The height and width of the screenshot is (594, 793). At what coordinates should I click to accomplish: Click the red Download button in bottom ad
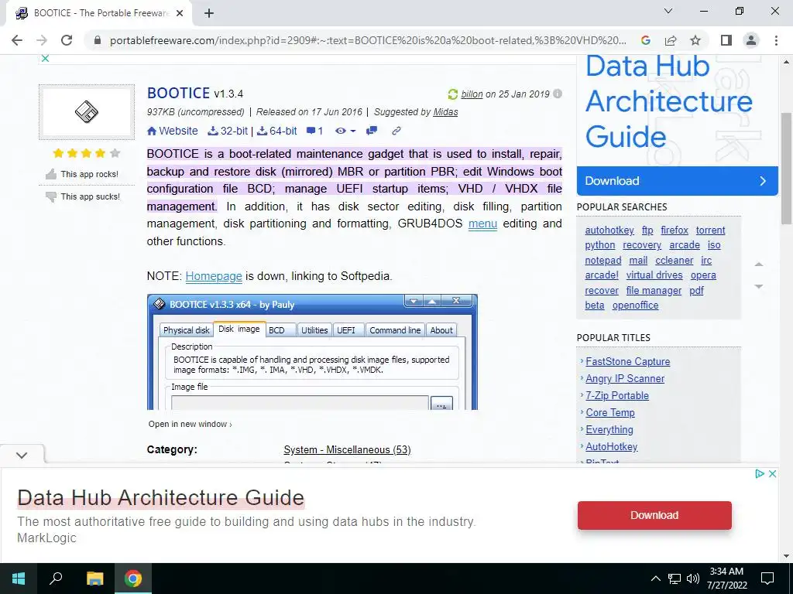click(x=654, y=515)
